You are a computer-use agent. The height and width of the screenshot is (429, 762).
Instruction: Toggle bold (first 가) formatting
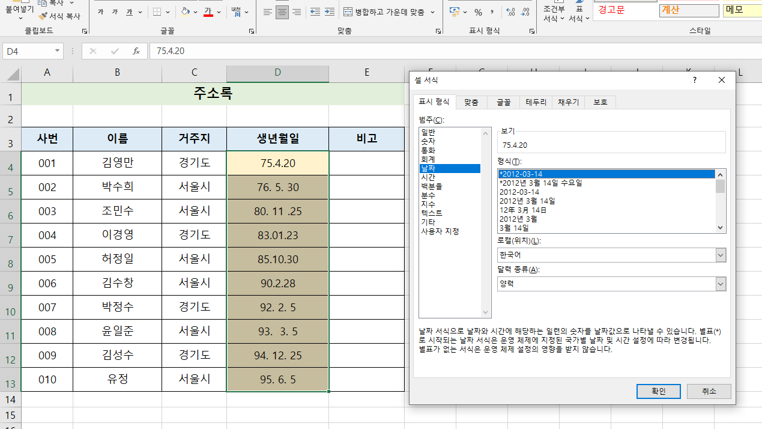pyautogui.click(x=100, y=11)
